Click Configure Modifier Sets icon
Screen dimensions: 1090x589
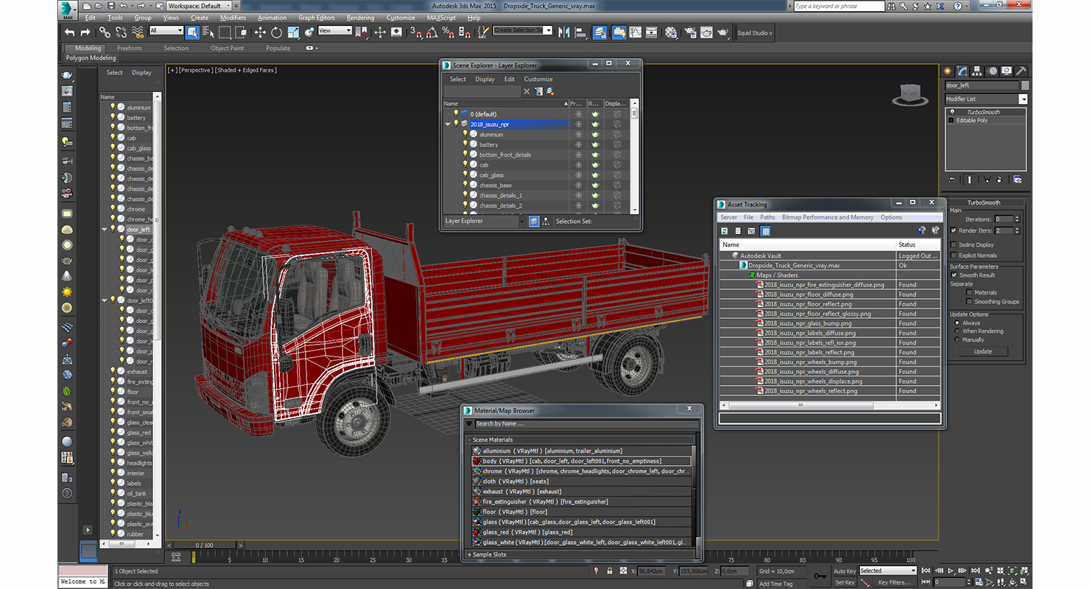pyautogui.click(x=1017, y=179)
